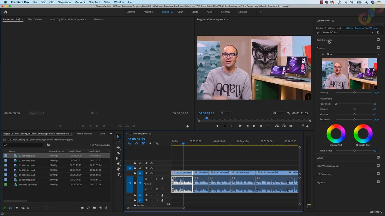Toggle Vignette checkbox

click(378, 182)
